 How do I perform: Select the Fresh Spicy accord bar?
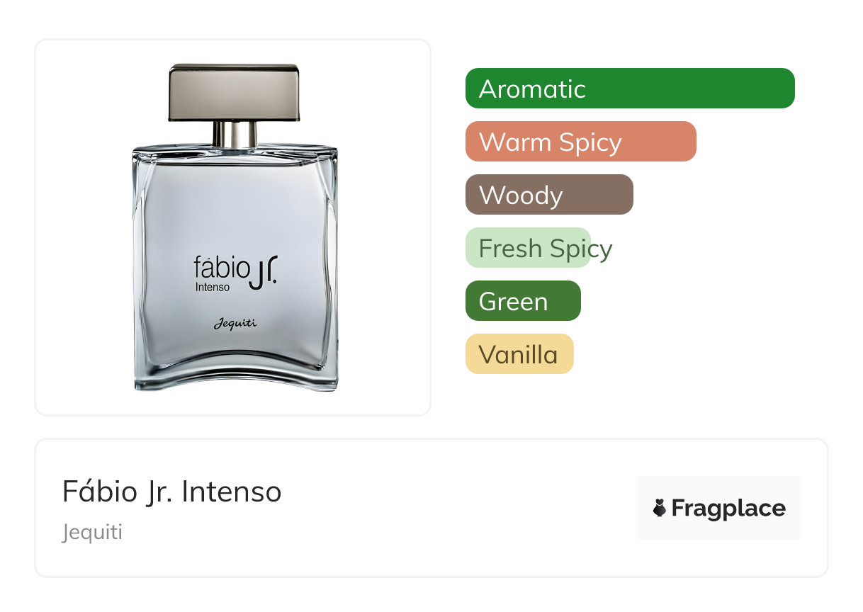click(528, 248)
